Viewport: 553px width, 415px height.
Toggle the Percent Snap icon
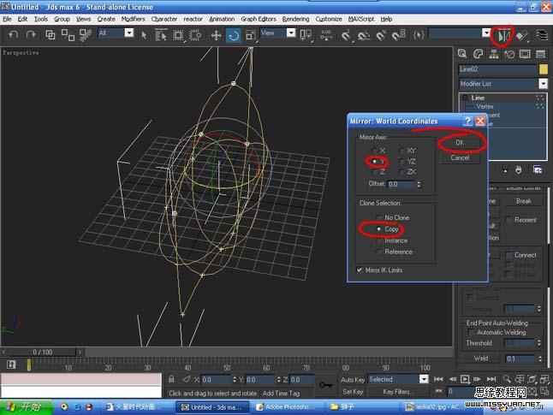381,35
